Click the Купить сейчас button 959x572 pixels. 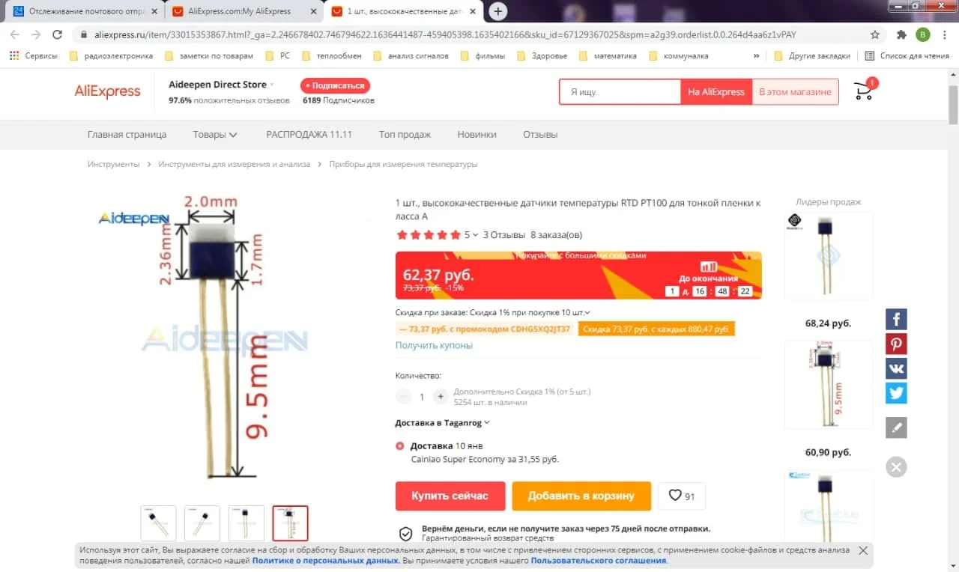pyautogui.click(x=450, y=496)
